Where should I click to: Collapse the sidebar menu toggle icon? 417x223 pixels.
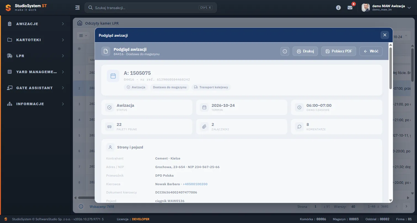[x=77, y=8]
